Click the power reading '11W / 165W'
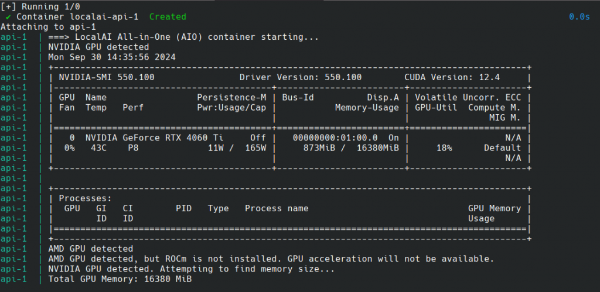Screen dimensions: 600x292 pyautogui.click(x=237, y=148)
